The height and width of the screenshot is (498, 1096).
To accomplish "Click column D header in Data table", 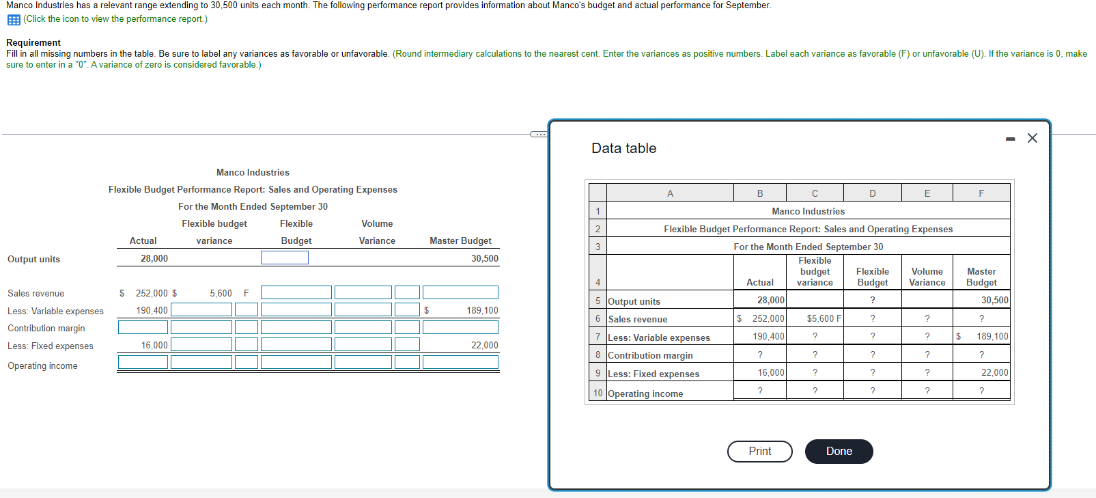I will pos(873,193).
